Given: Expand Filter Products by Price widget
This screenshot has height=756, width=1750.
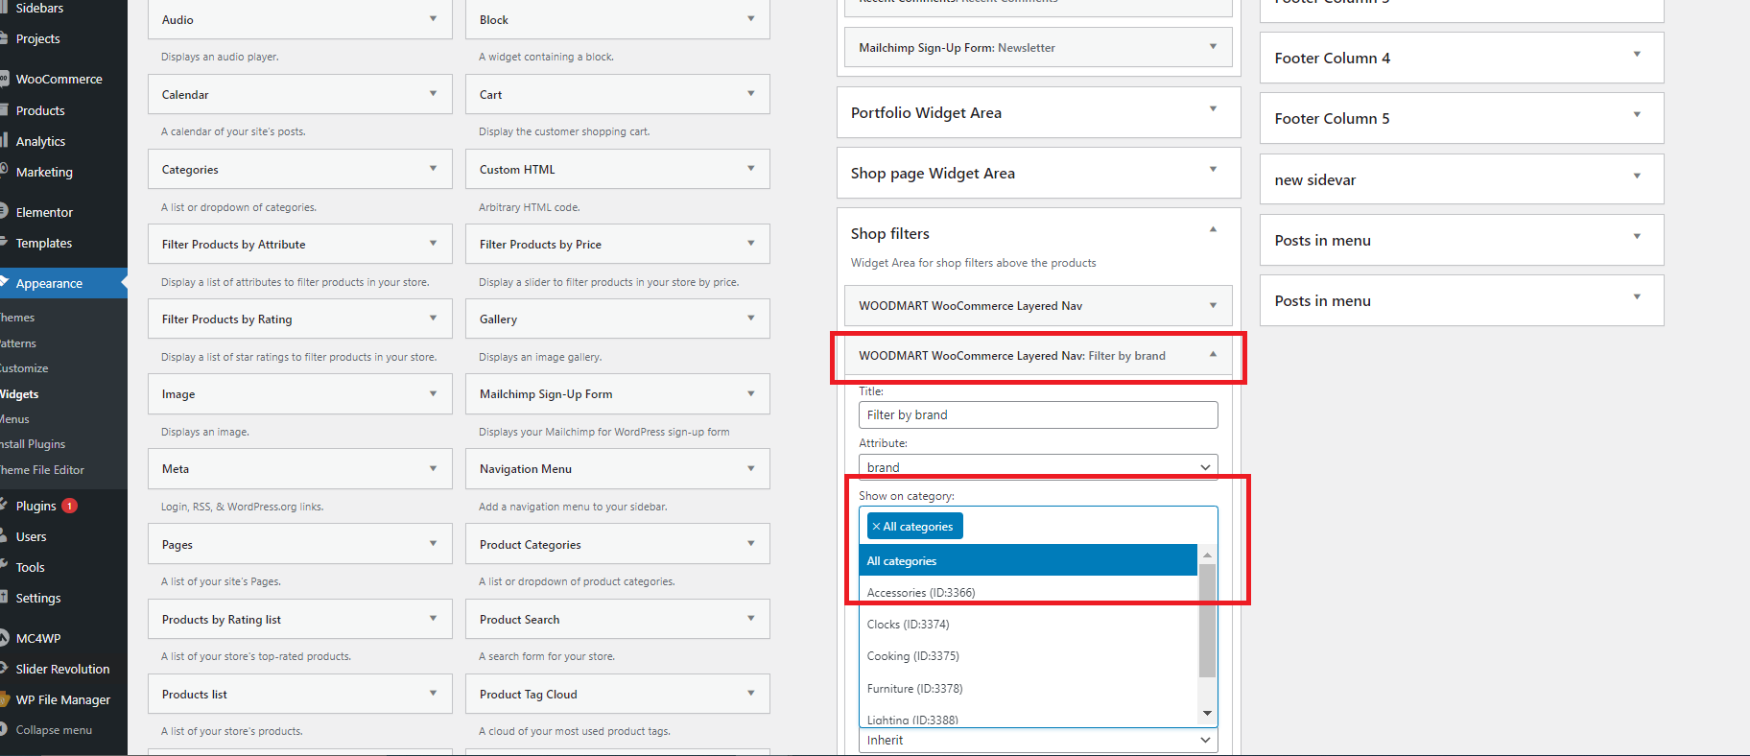Looking at the screenshot, I should (750, 244).
